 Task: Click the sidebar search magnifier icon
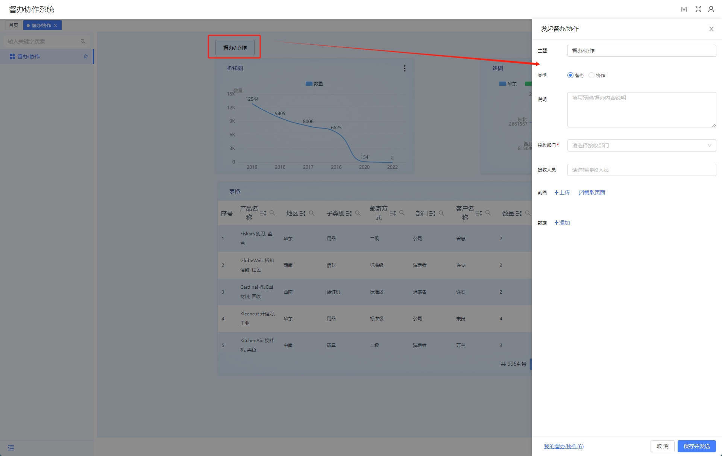point(83,41)
